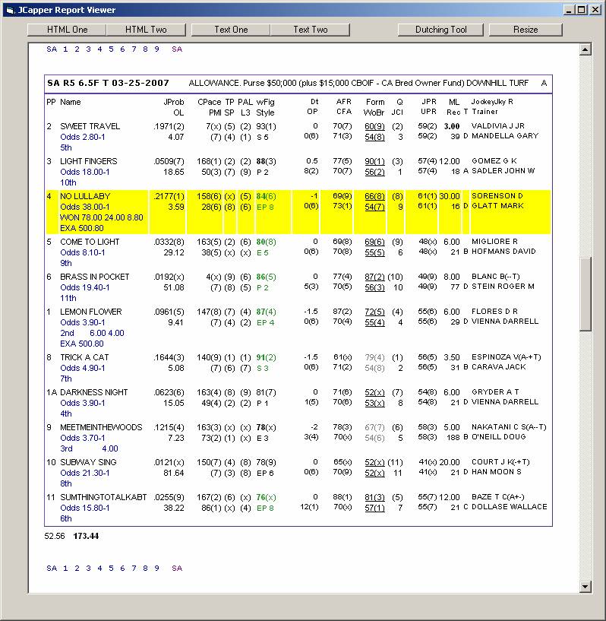
Task: Go to race 6 in top navigation
Action: (122, 49)
